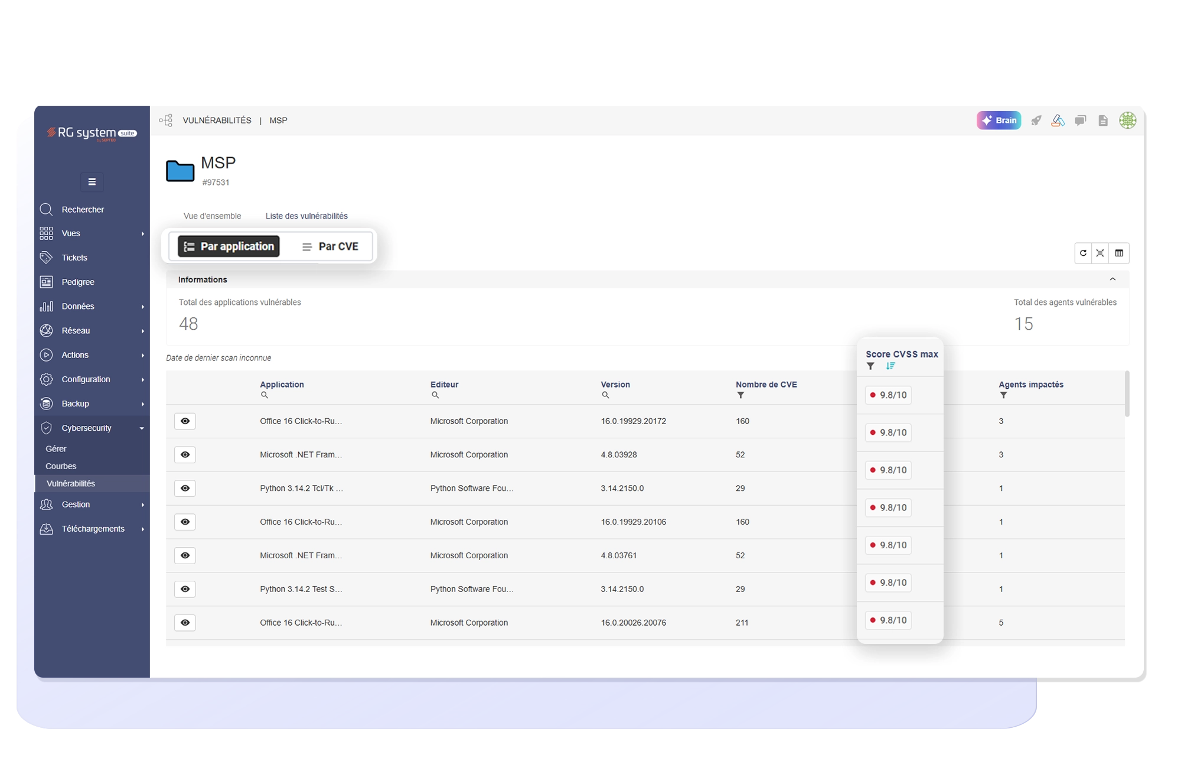1181x784 pixels.
Task: Open the Téléchargements sidebar menu
Action: 92,529
